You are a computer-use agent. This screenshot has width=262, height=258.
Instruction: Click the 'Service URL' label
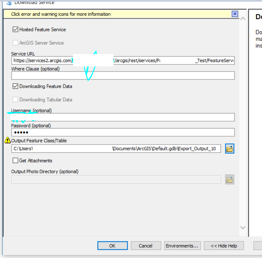point(23,54)
